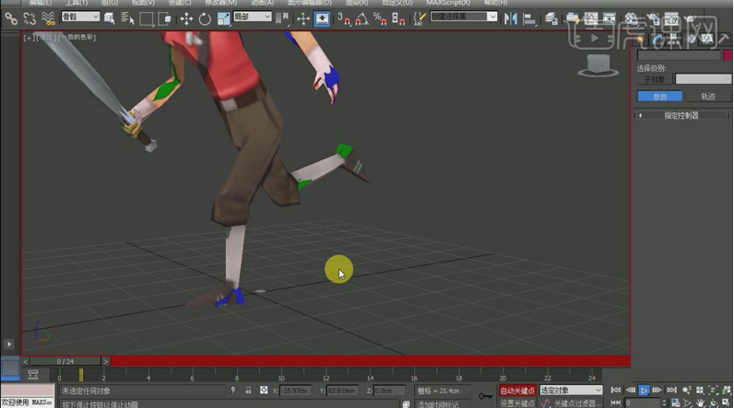
Task: Select the Parameters button in motion panel
Action: tap(659, 97)
